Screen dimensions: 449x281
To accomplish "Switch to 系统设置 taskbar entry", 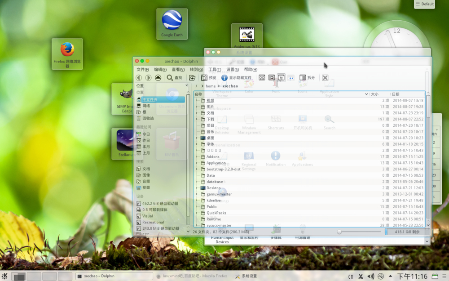I will [246, 276].
